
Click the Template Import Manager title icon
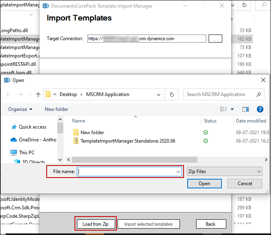pos(46,6)
